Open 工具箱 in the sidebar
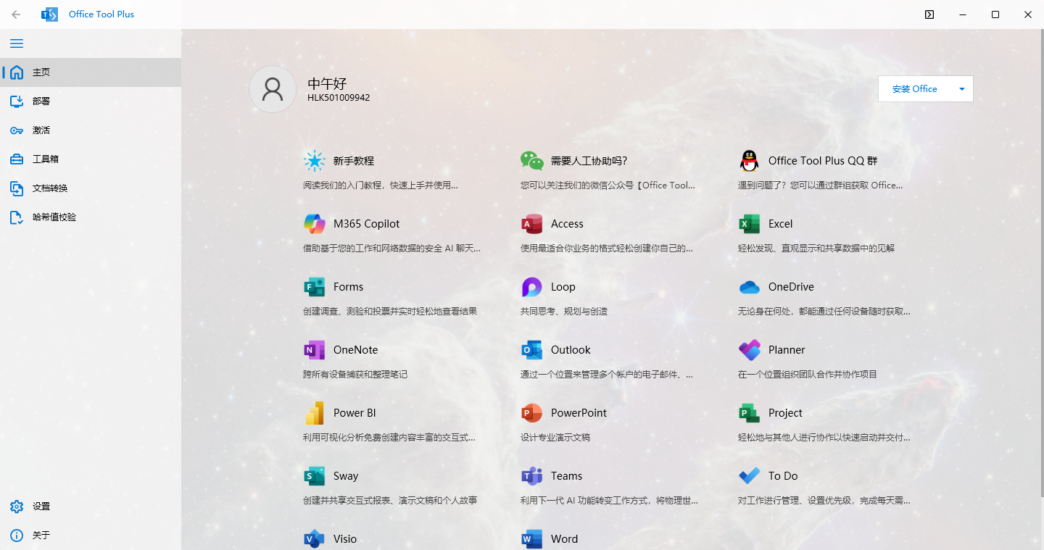Viewport: 1044px width, 550px height. [91, 159]
